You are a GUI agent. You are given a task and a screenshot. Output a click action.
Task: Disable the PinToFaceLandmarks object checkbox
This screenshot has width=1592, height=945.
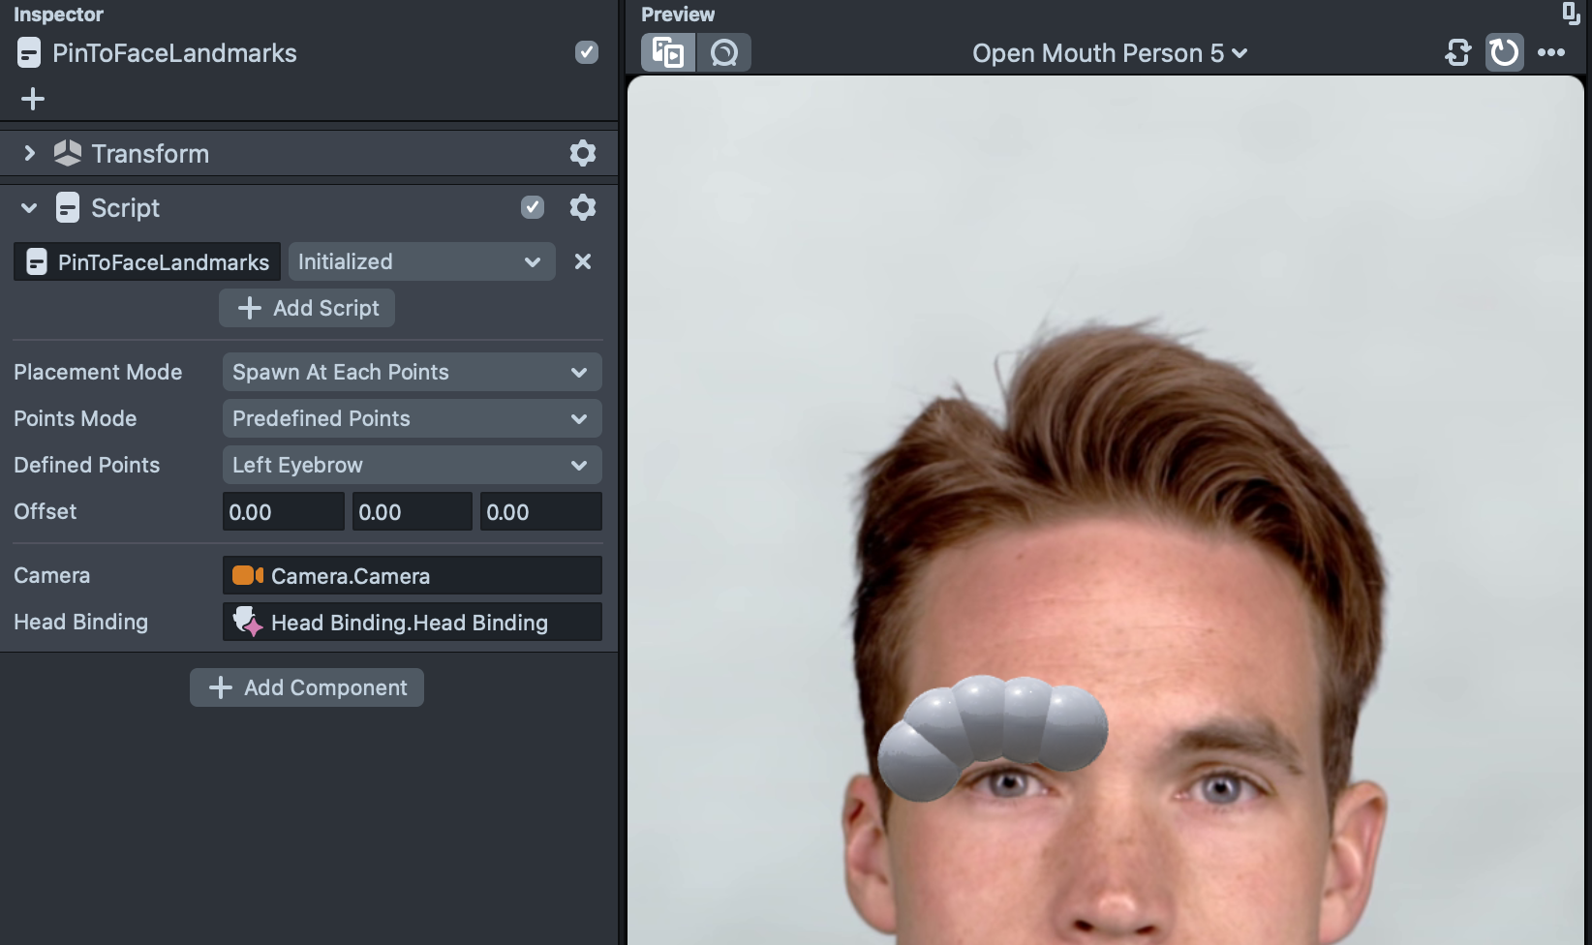[586, 52]
